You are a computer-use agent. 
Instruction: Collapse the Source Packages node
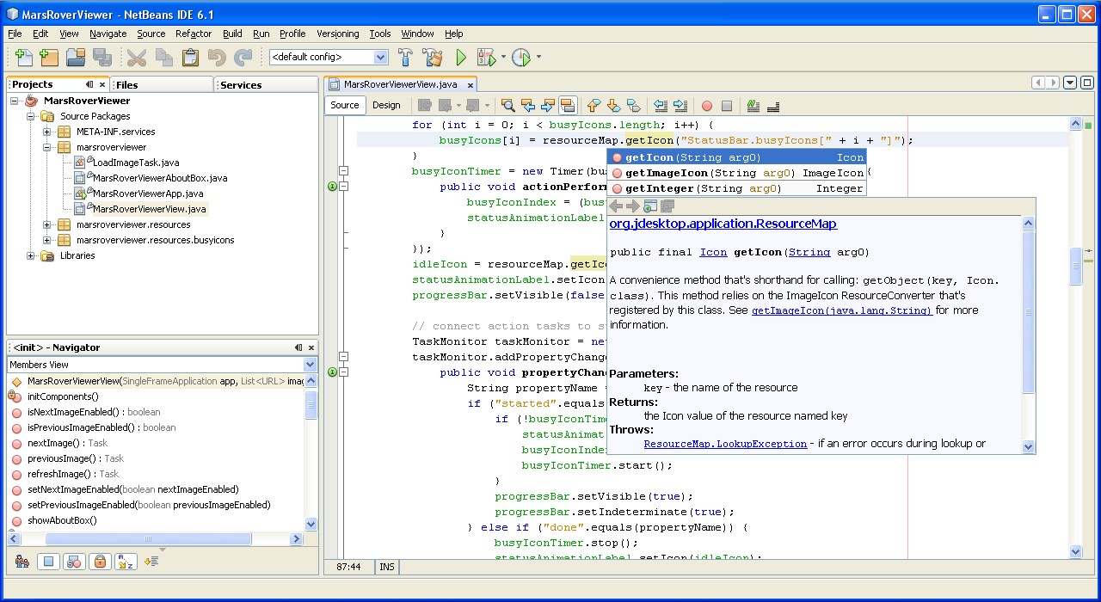[31, 116]
